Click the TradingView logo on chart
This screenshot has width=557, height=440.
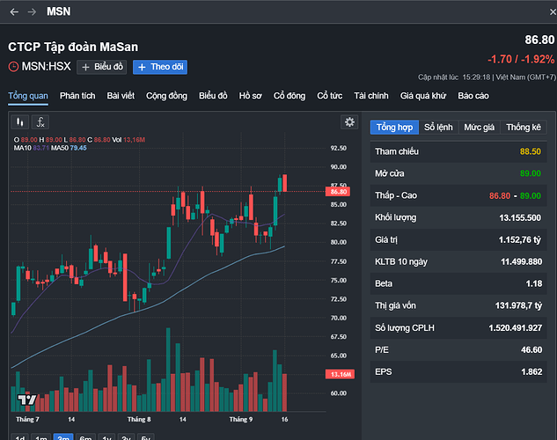click(x=27, y=399)
